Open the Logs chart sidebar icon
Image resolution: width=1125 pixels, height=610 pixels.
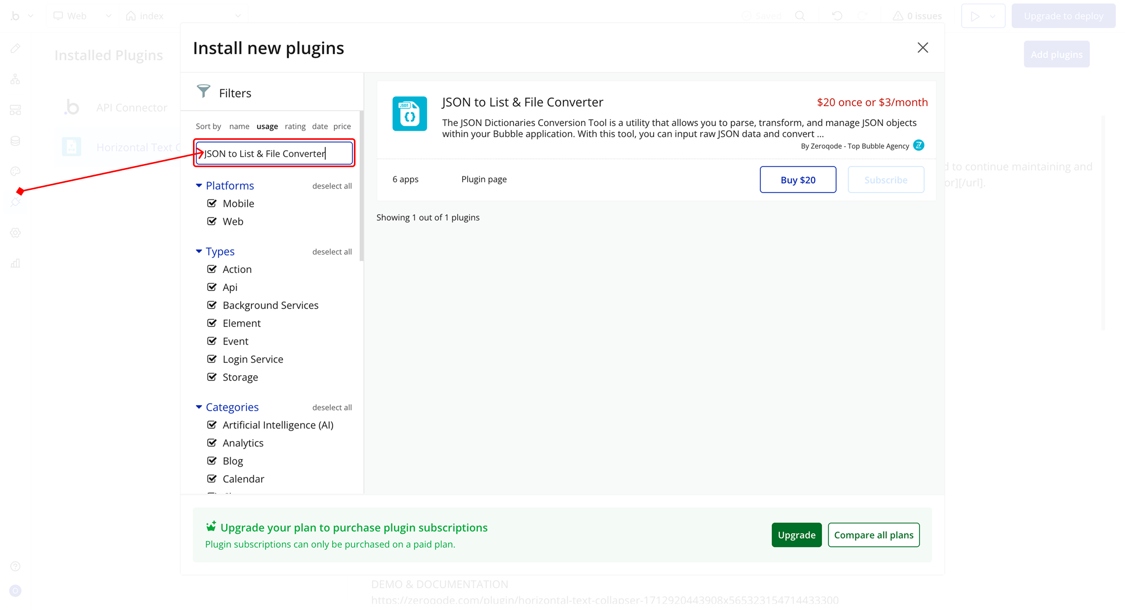[16, 263]
